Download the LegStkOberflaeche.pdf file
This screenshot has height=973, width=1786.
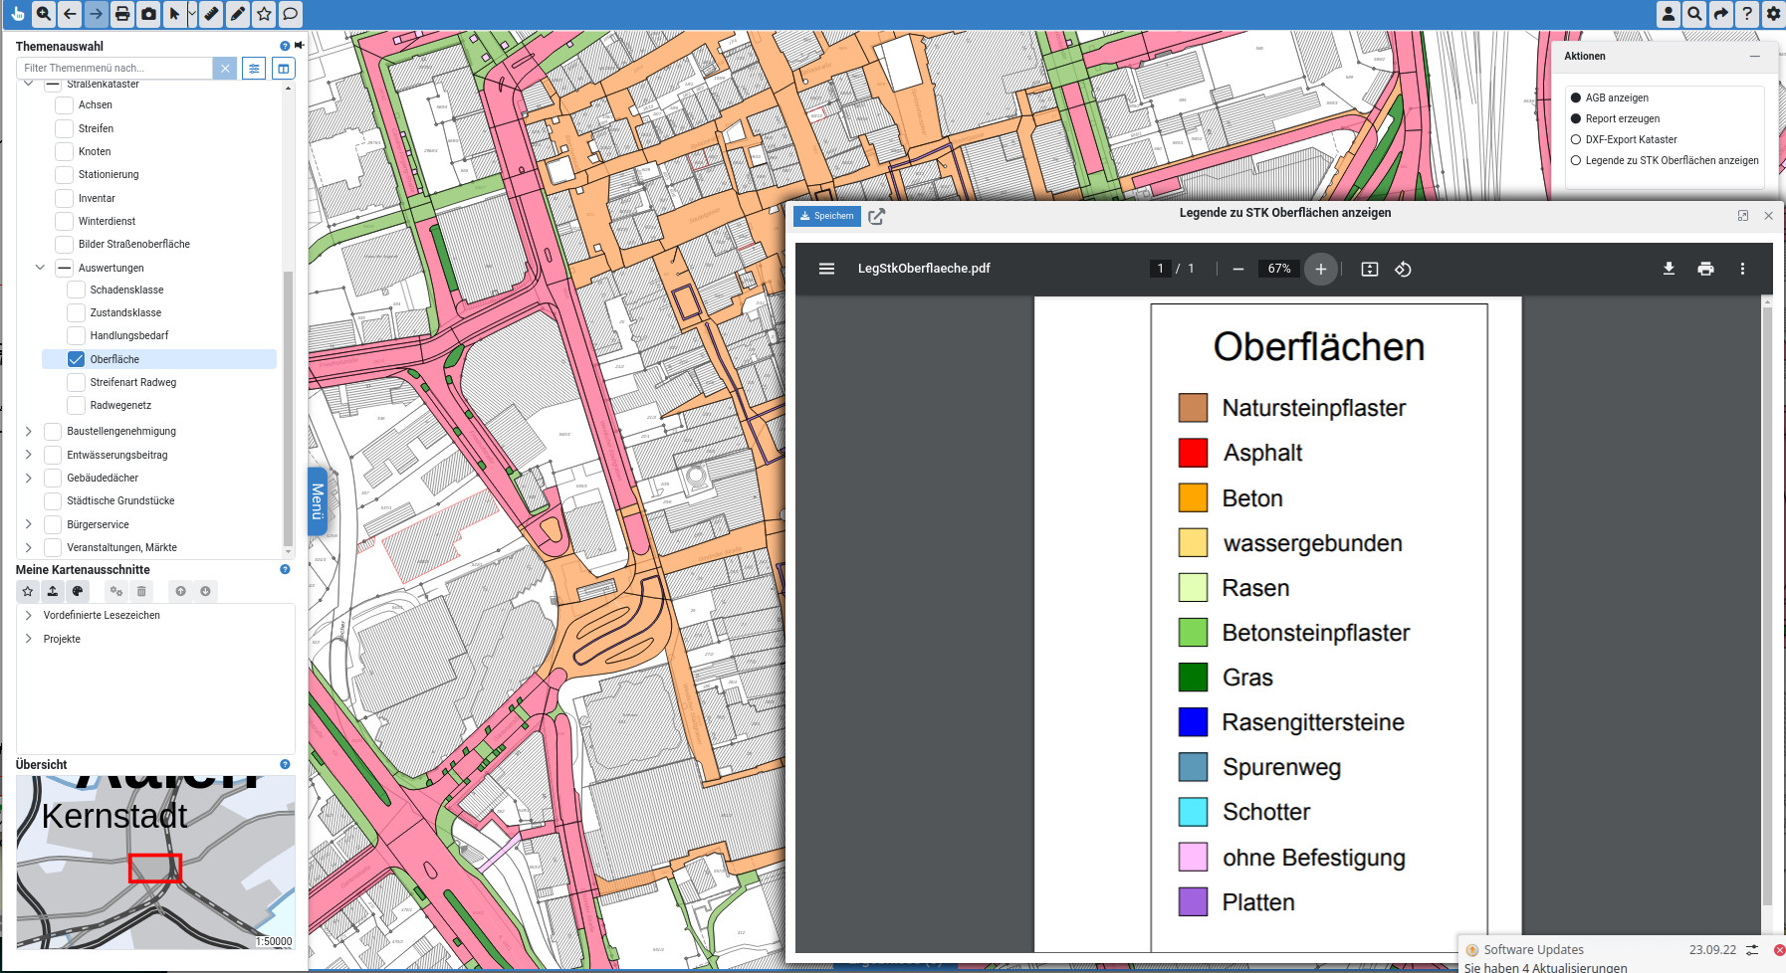1669,269
